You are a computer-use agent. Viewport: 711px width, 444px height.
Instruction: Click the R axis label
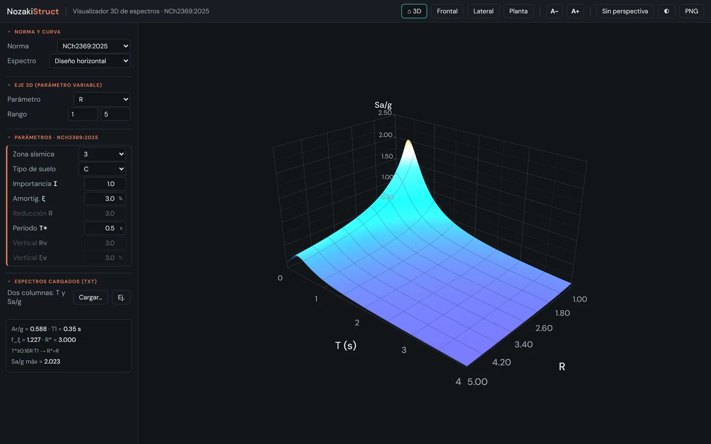562,367
